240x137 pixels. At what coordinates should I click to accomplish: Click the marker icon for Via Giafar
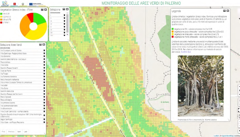(44, 85)
